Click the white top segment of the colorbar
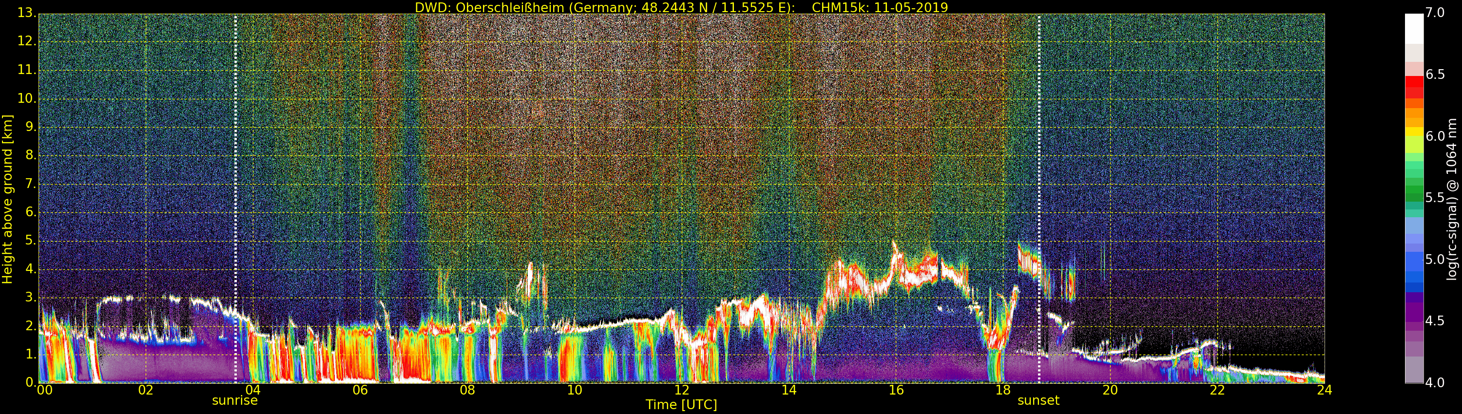Viewport: 1462px width, 414px height. pos(1414,28)
